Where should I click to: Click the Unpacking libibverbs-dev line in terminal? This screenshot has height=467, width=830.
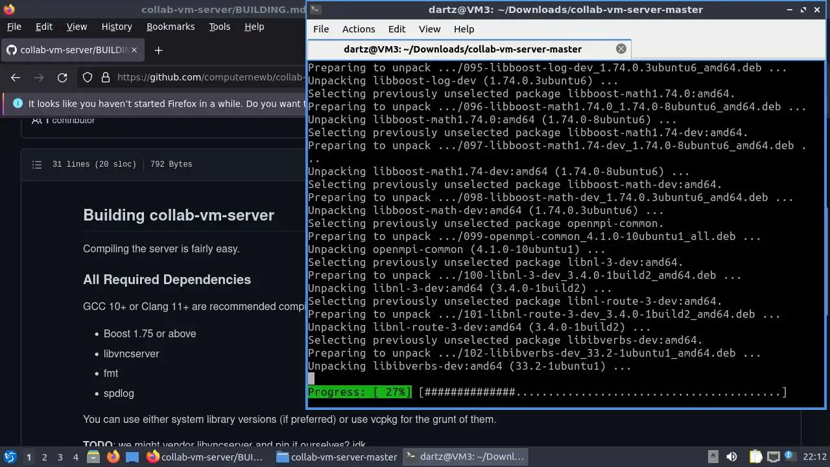click(x=469, y=366)
